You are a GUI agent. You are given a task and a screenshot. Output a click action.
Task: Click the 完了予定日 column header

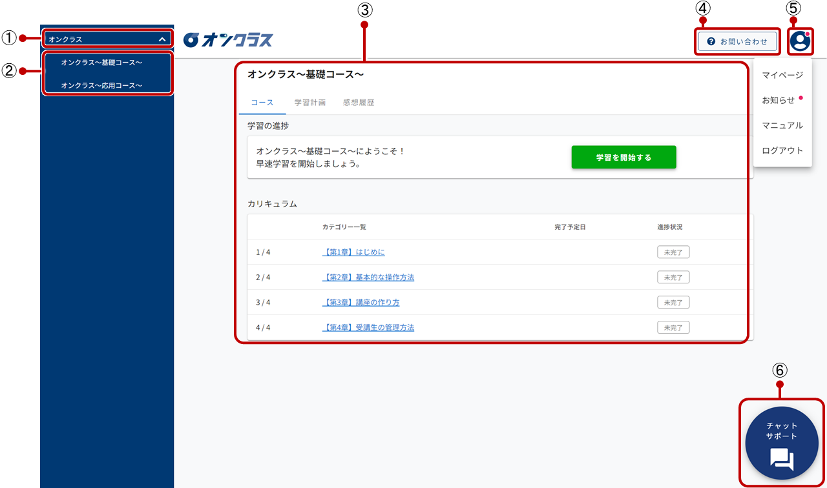pos(570,227)
